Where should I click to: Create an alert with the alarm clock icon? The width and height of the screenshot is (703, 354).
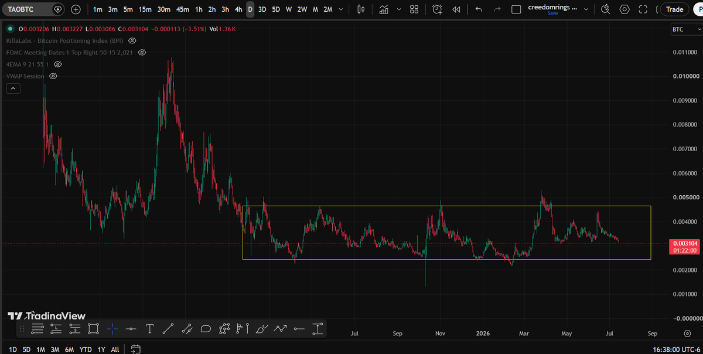tap(438, 9)
